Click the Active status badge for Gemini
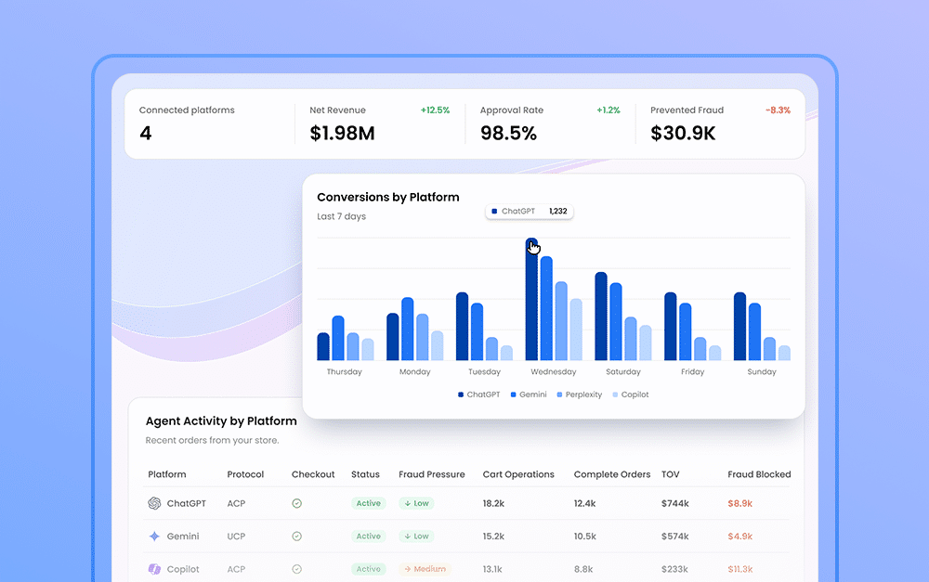 pos(368,537)
